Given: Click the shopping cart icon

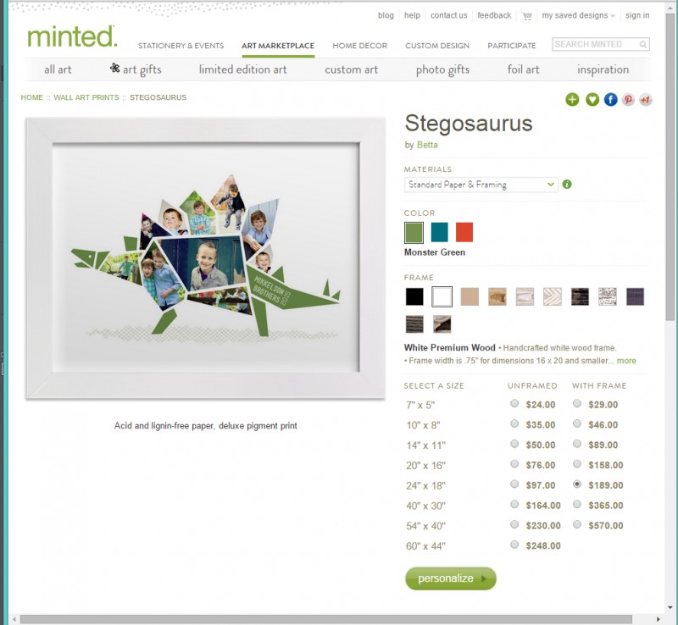Looking at the screenshot, I should pyautogui.click(x=526, y=16).
